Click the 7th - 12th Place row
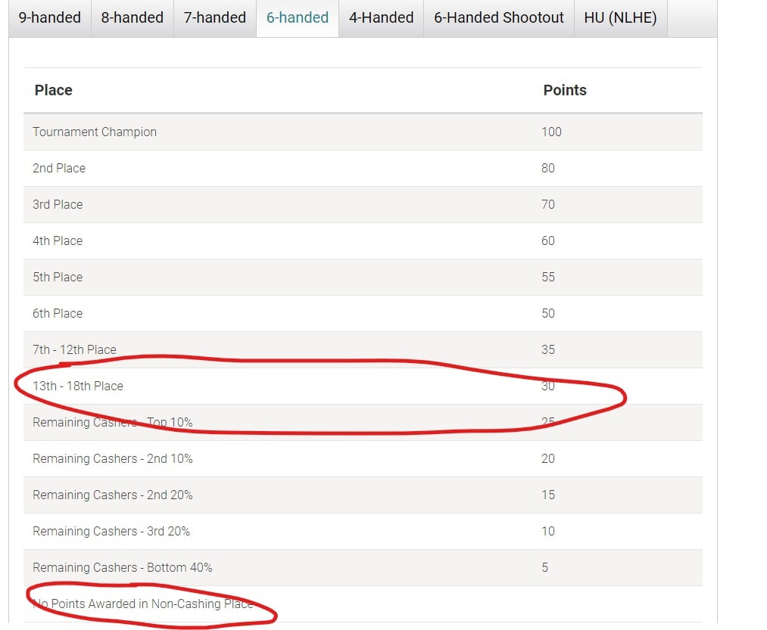Screen dimensions: 767x630 point(74,349)
